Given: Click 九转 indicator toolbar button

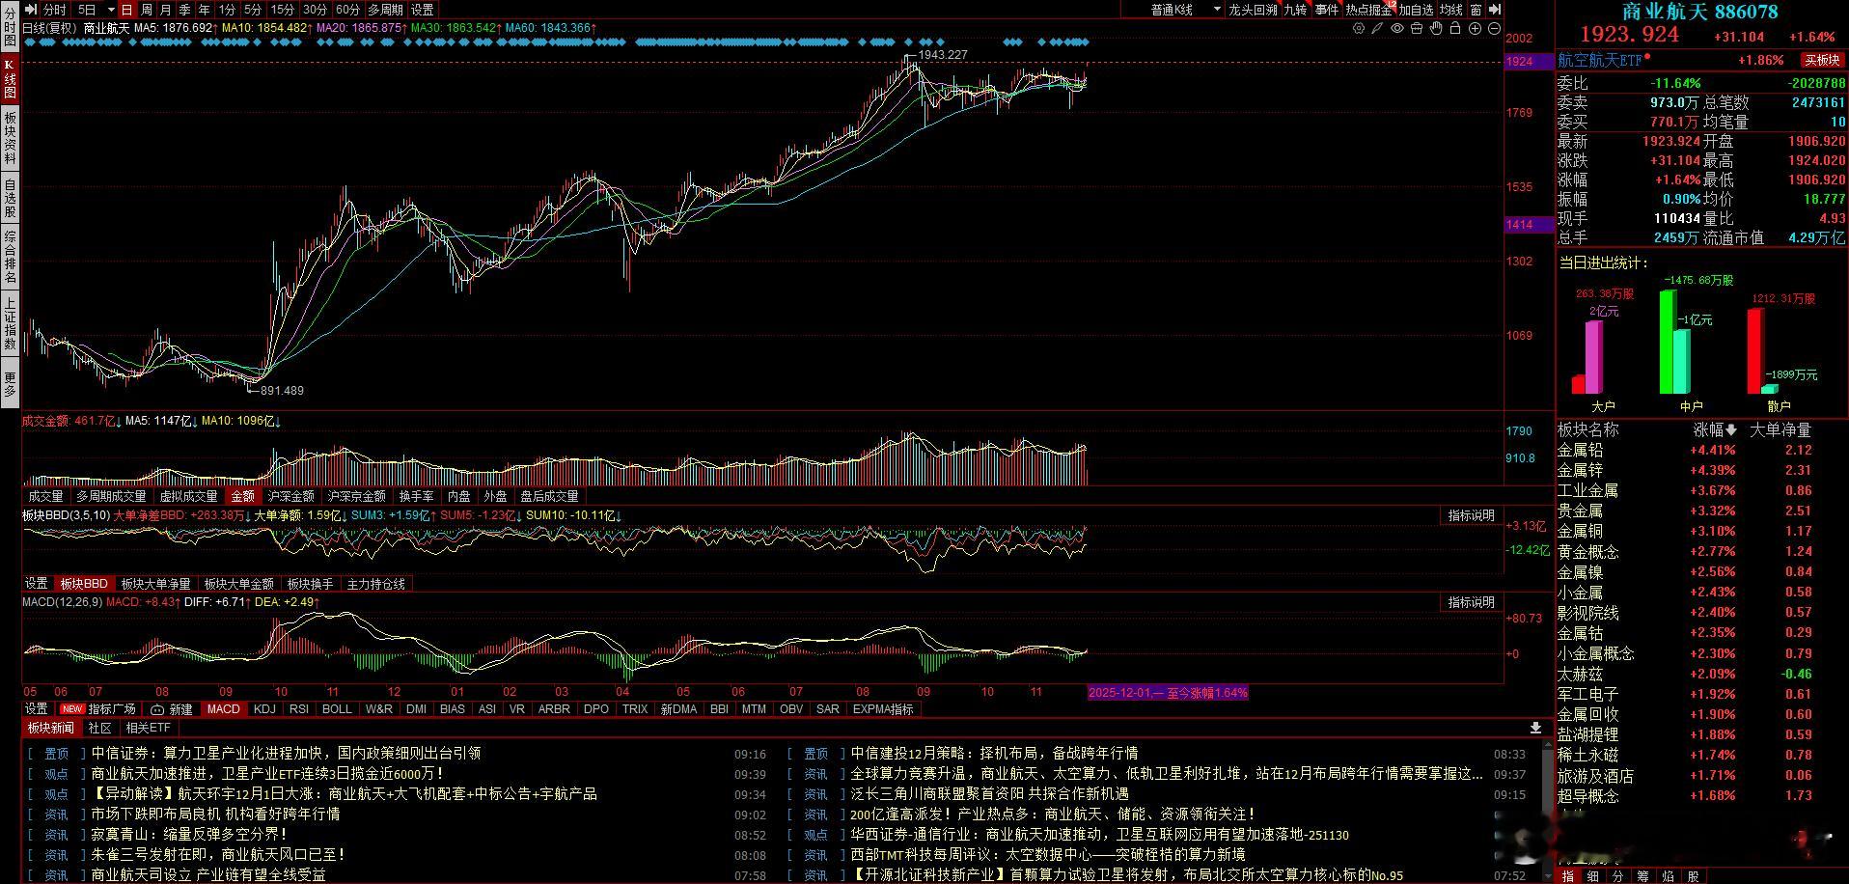Looking at the screenshot, I should 1295,10.
